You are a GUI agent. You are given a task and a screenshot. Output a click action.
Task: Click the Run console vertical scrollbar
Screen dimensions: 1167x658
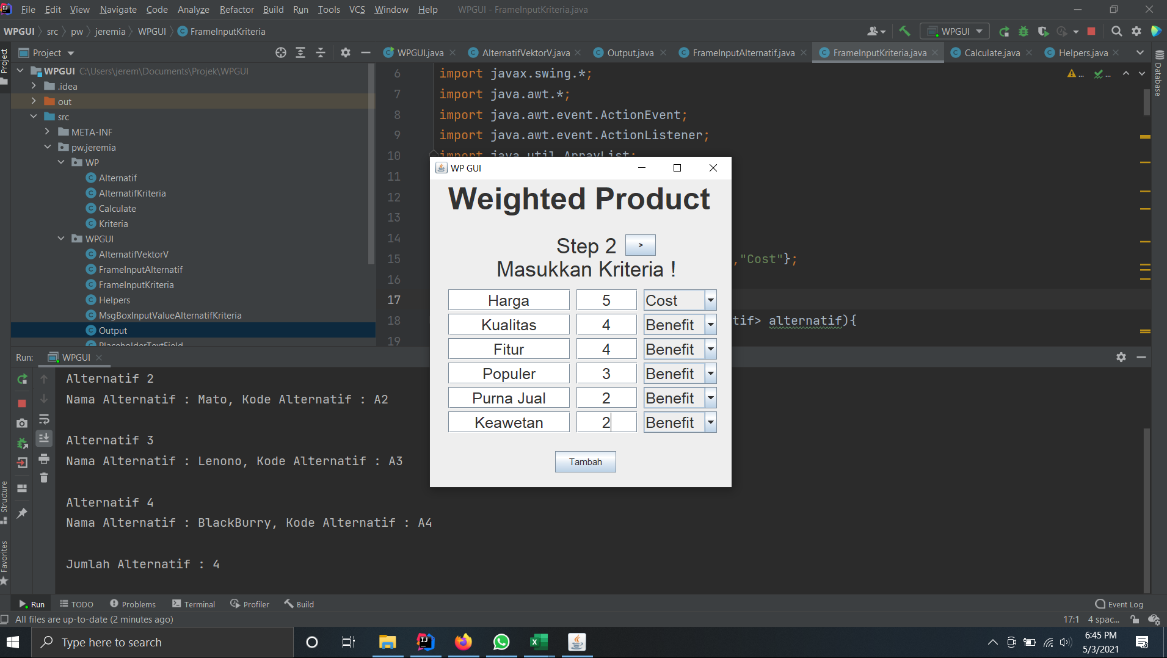(x=1146, y=509)
